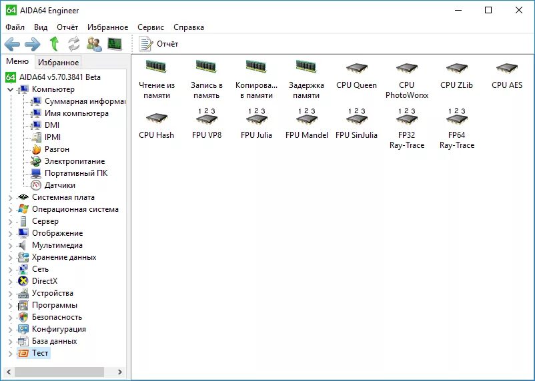Select AIDA64 v5.70.3841 Beta root item

tap(53, 77)
